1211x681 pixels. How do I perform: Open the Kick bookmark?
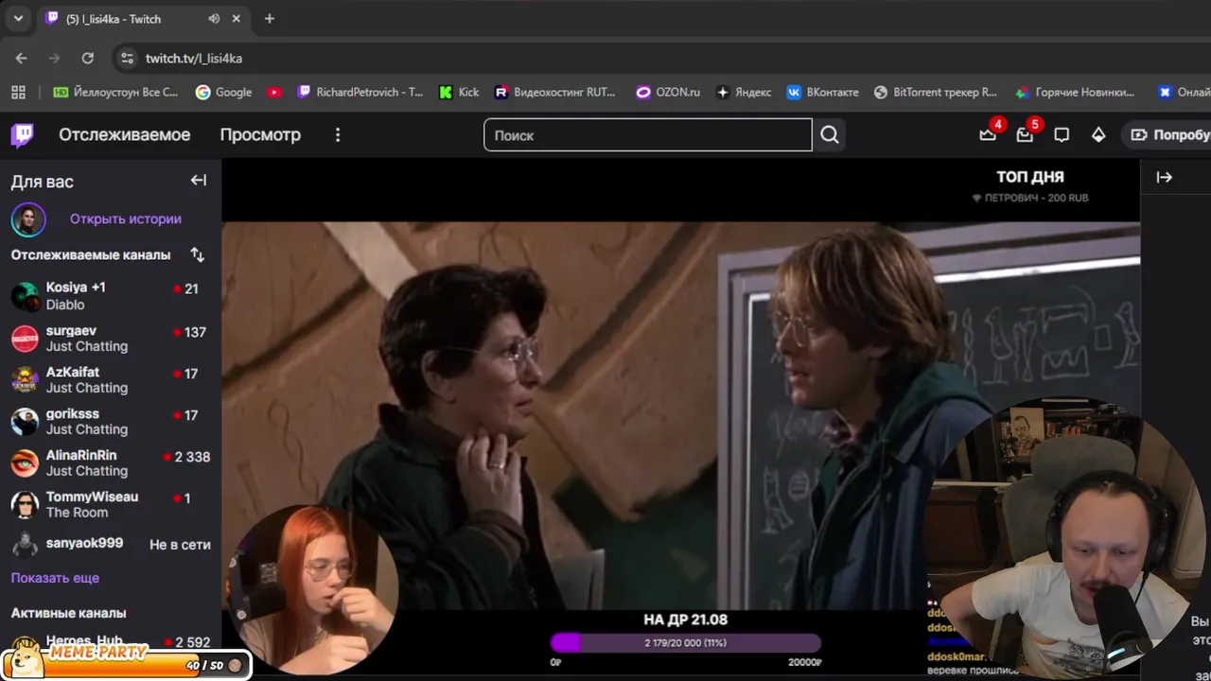tap(459, 92)
